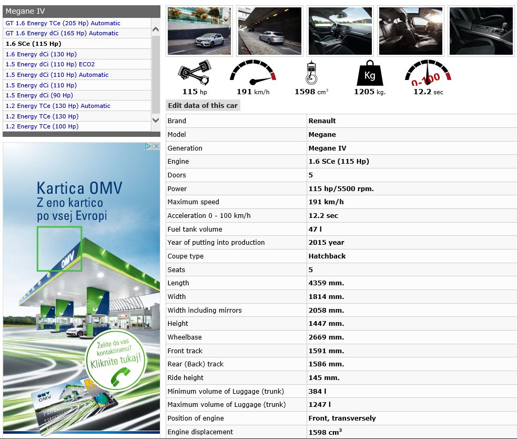
Task: Click the 4359 mm. length value
Action: pos(327,283)
